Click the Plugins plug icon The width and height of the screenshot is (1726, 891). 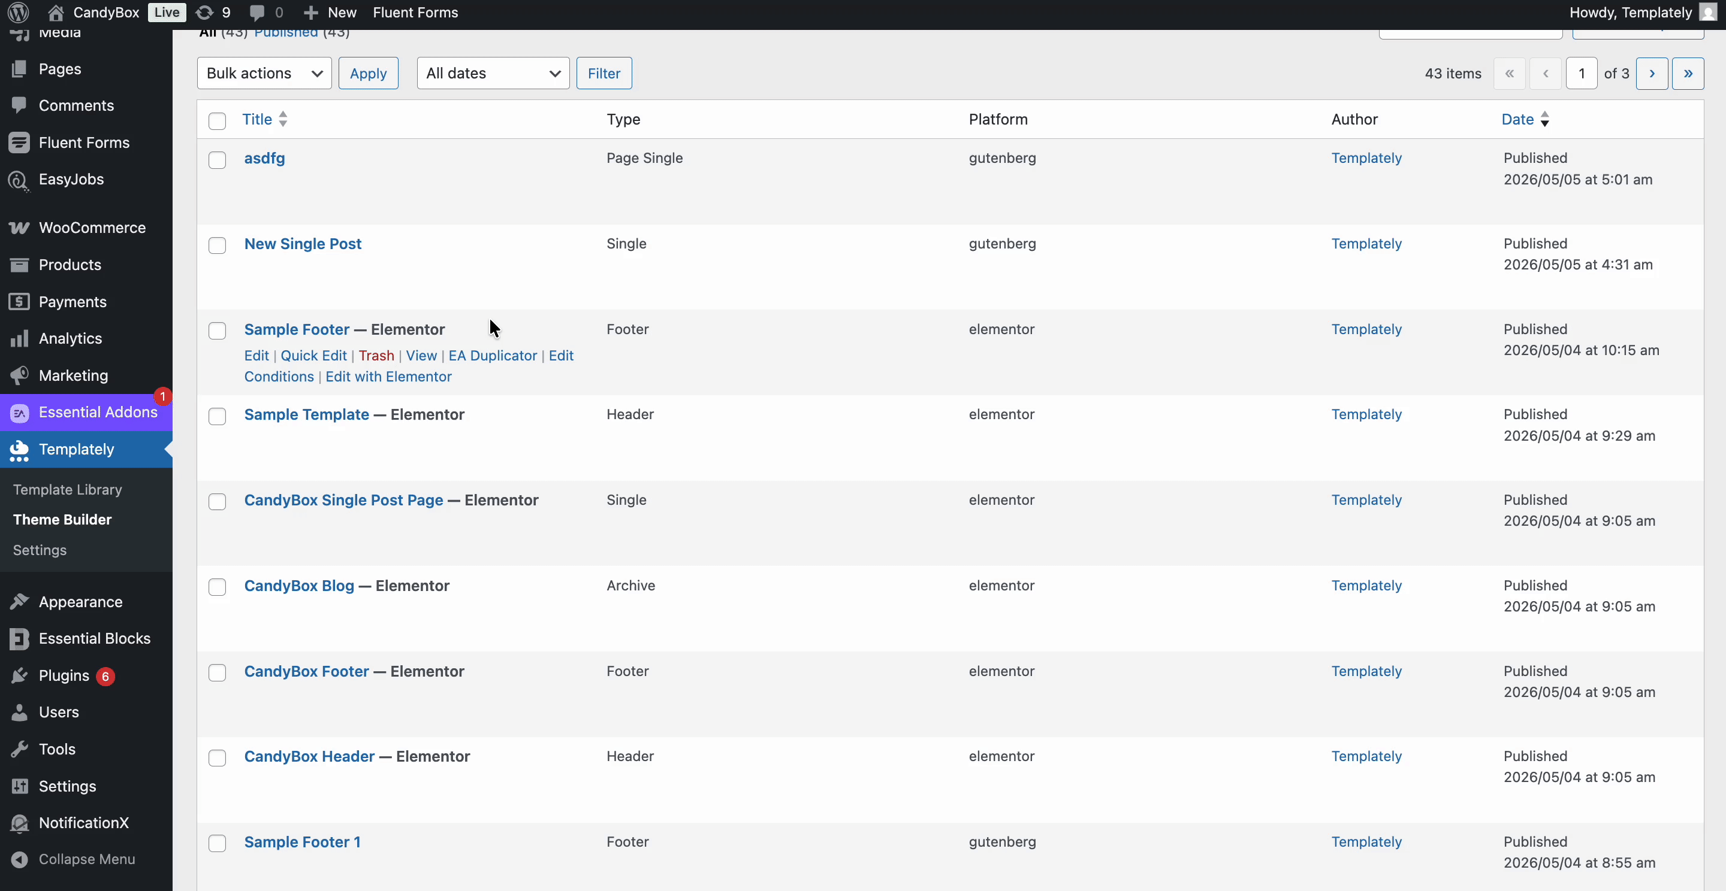point(19,675)
